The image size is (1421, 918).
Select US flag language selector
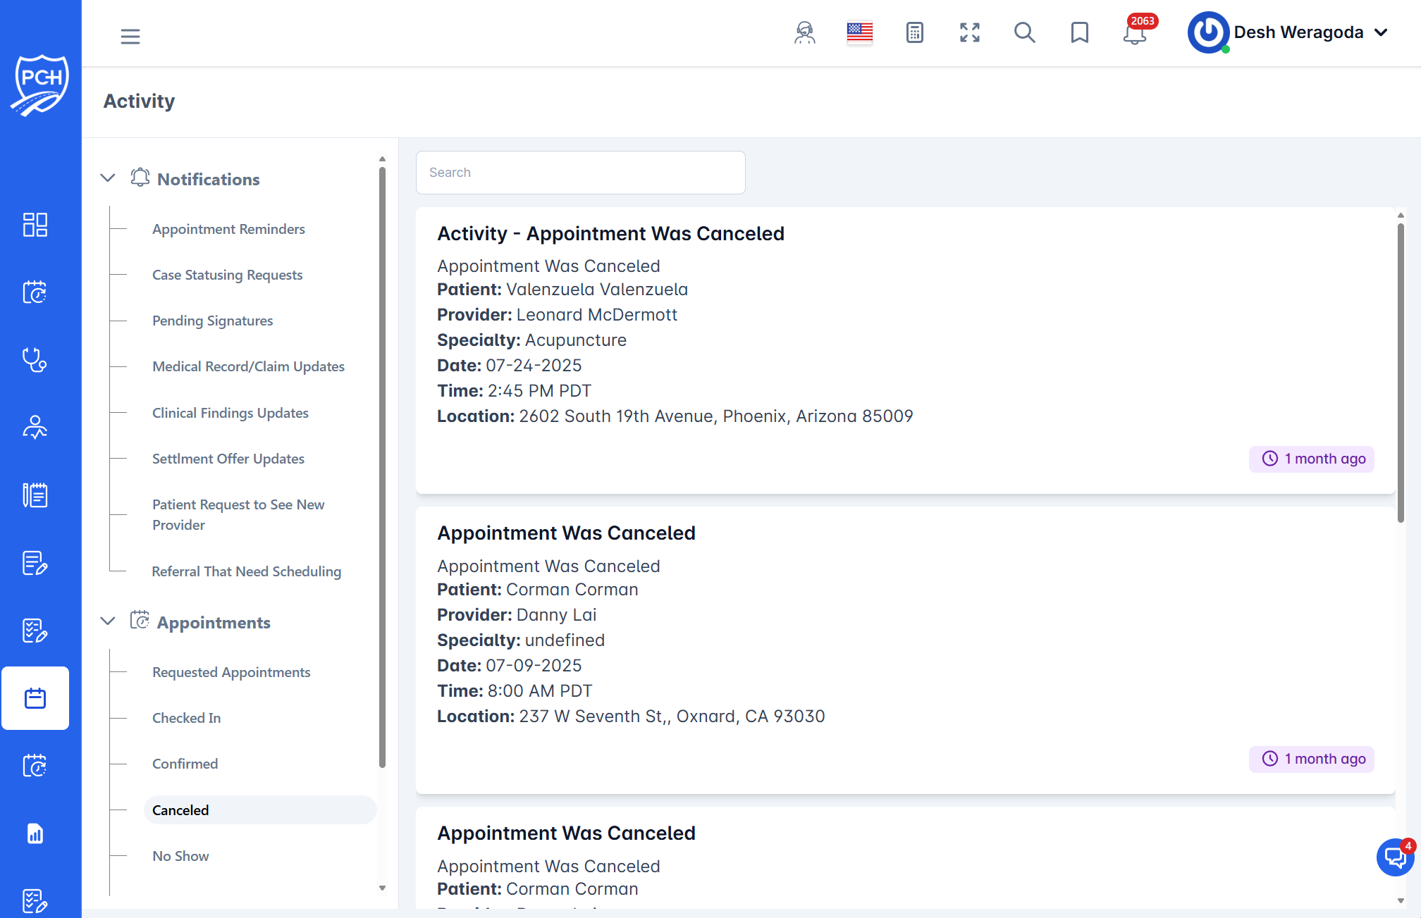pyautogui.click(x=859, y=32)
